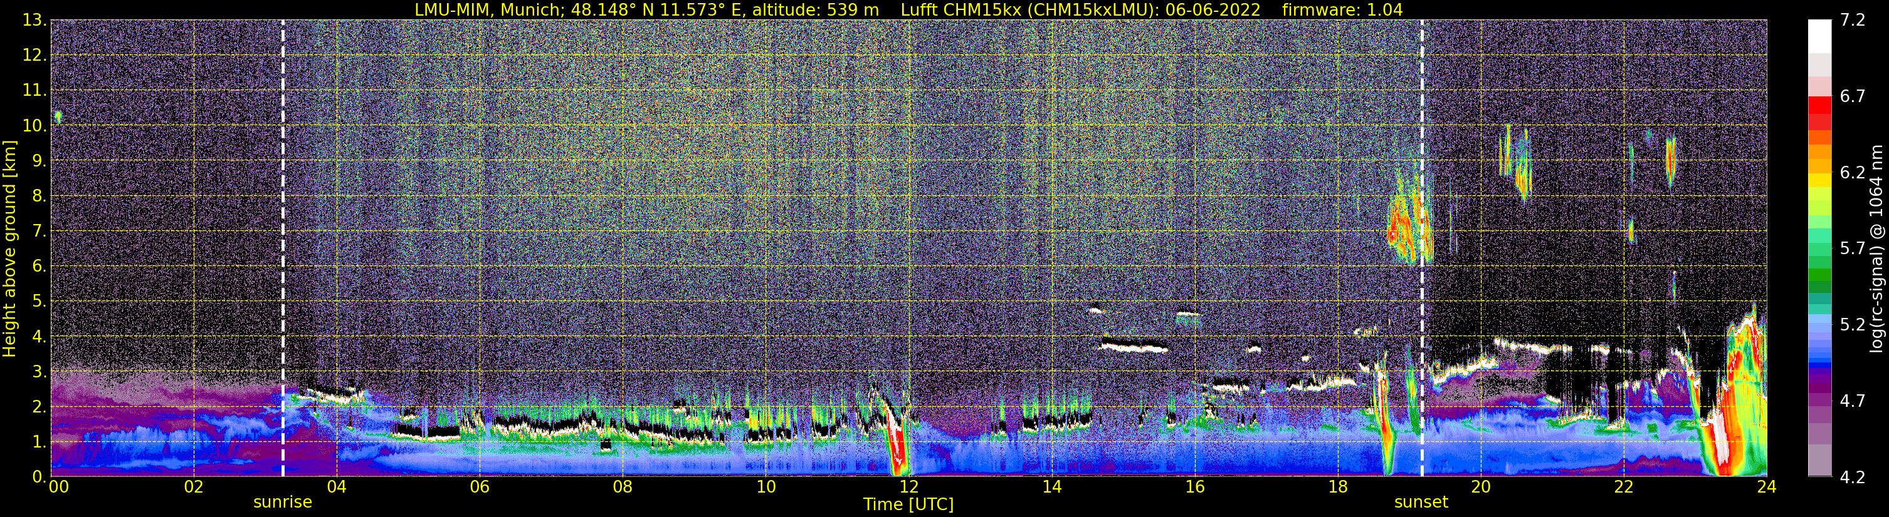Click the time axis tick label '24'
The height and width of the screenshot is (517, 1889).
(x=1767, y=487)
